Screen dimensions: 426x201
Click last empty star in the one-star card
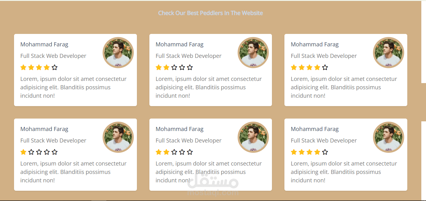click(55, 152)
